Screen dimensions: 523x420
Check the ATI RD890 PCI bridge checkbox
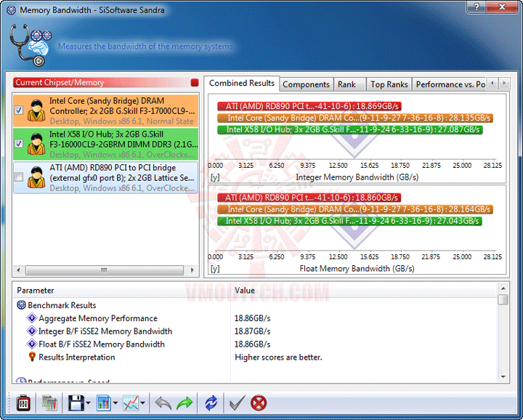(19, 177)
